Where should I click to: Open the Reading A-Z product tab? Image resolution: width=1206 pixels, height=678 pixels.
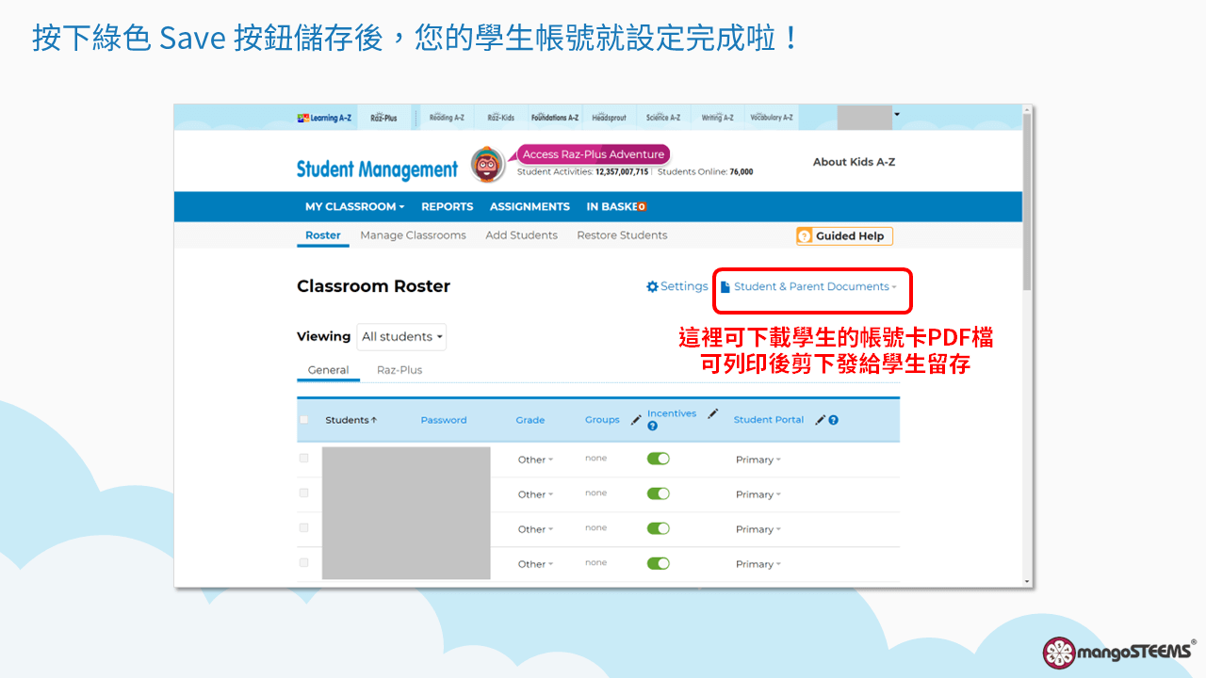pyautogui.click(x=447, y=118)
